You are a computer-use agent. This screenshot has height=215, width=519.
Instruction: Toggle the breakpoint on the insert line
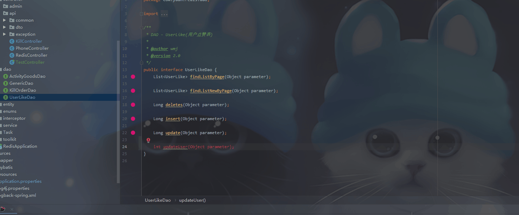pos(133,119)
